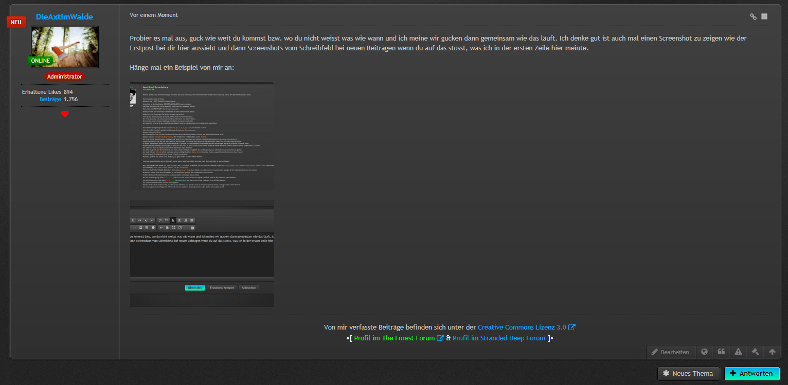
Task: Open Profil im Stranded Deep Forum link
Action: coord(498,338)
